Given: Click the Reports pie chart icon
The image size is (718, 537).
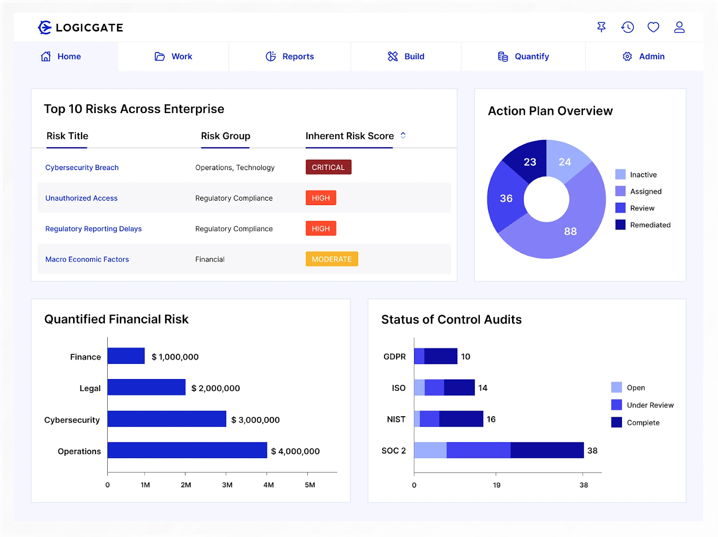Looking at the screenshot, I should (270, 57).
